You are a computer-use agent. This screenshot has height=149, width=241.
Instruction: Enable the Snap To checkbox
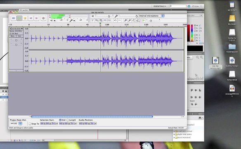[30, 124]
